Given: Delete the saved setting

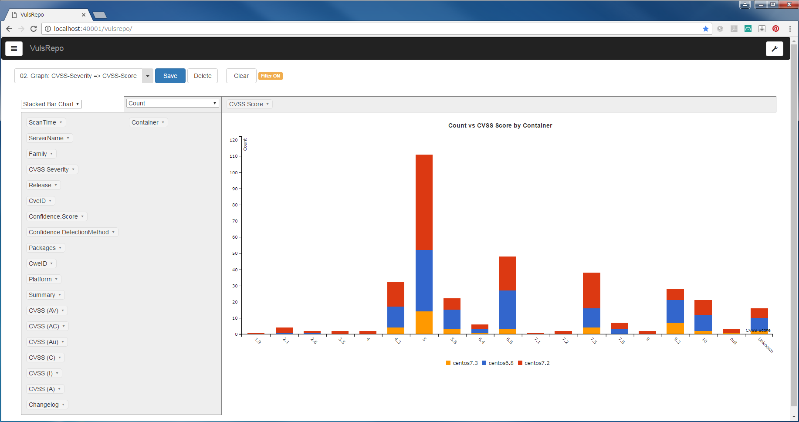Looking at the screenshot, I should click(x=203, y=76).
